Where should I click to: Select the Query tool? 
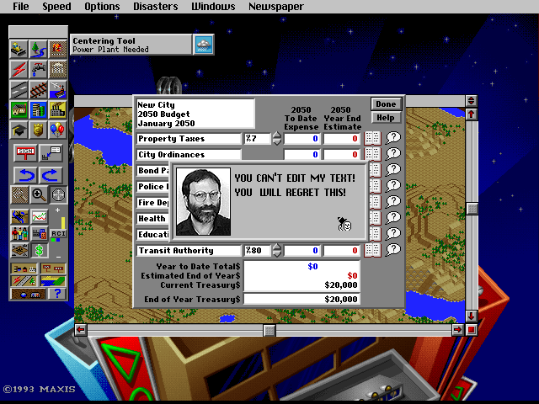51,153
